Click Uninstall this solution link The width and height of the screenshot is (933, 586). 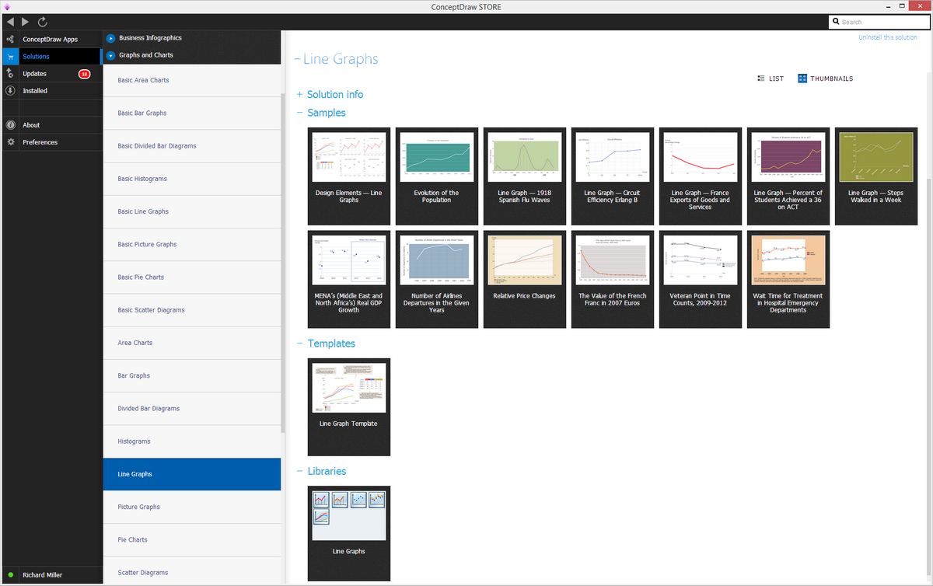(887, 37)
